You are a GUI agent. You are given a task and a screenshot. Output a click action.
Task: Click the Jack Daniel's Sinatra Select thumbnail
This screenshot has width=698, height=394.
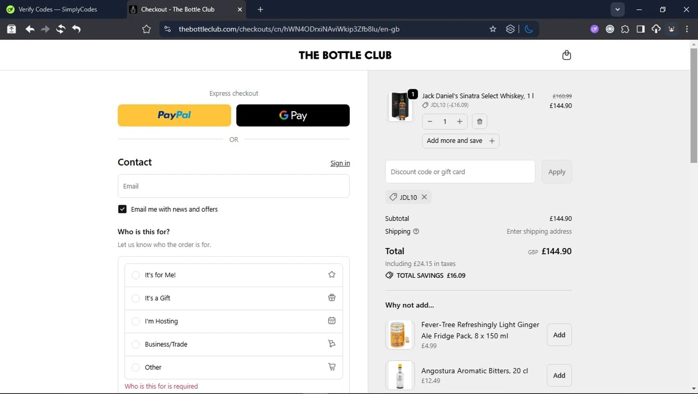pos(400,106)
